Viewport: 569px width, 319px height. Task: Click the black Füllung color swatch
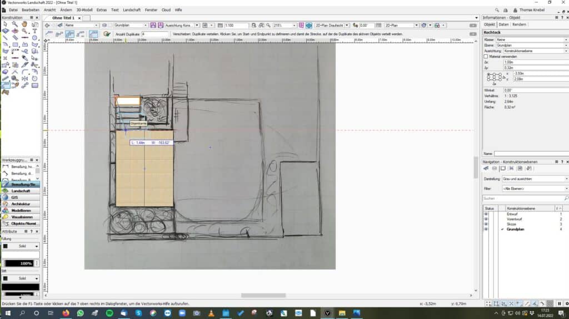click(x=6, y=246)
